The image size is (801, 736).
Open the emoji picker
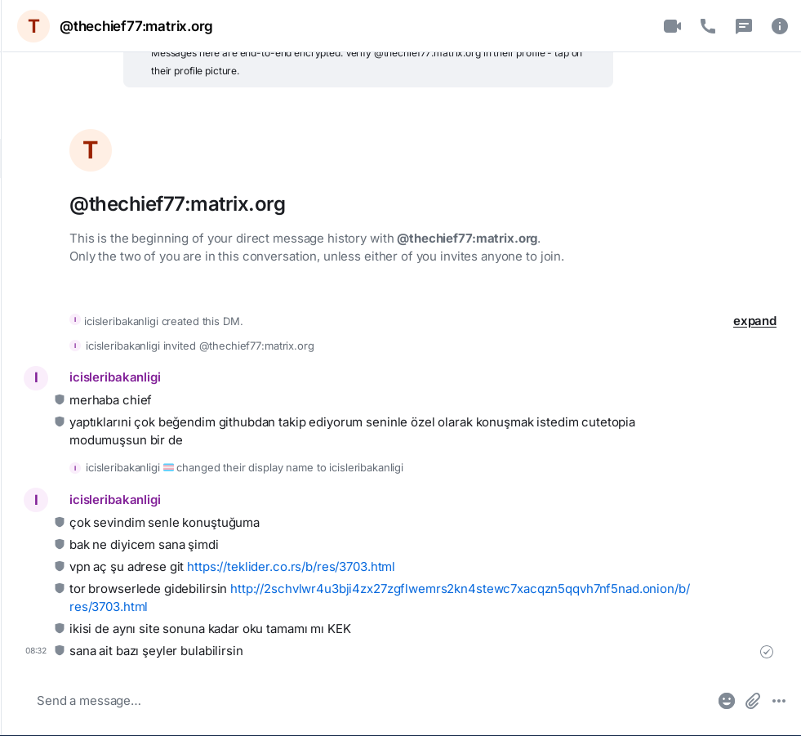727,701
